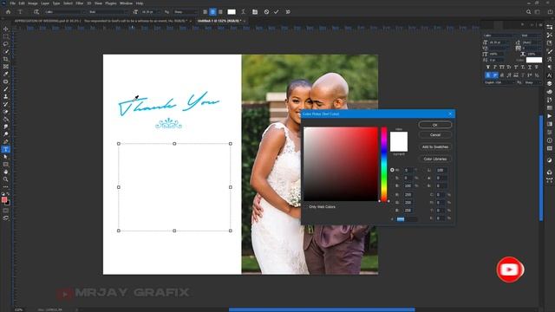
Task: Open Character panel anti-aliasing dropdown
Action: 532,82
